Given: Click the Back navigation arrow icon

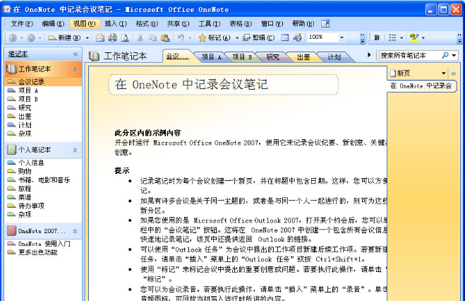Looking at the screenshot, I should click(13, 37).
